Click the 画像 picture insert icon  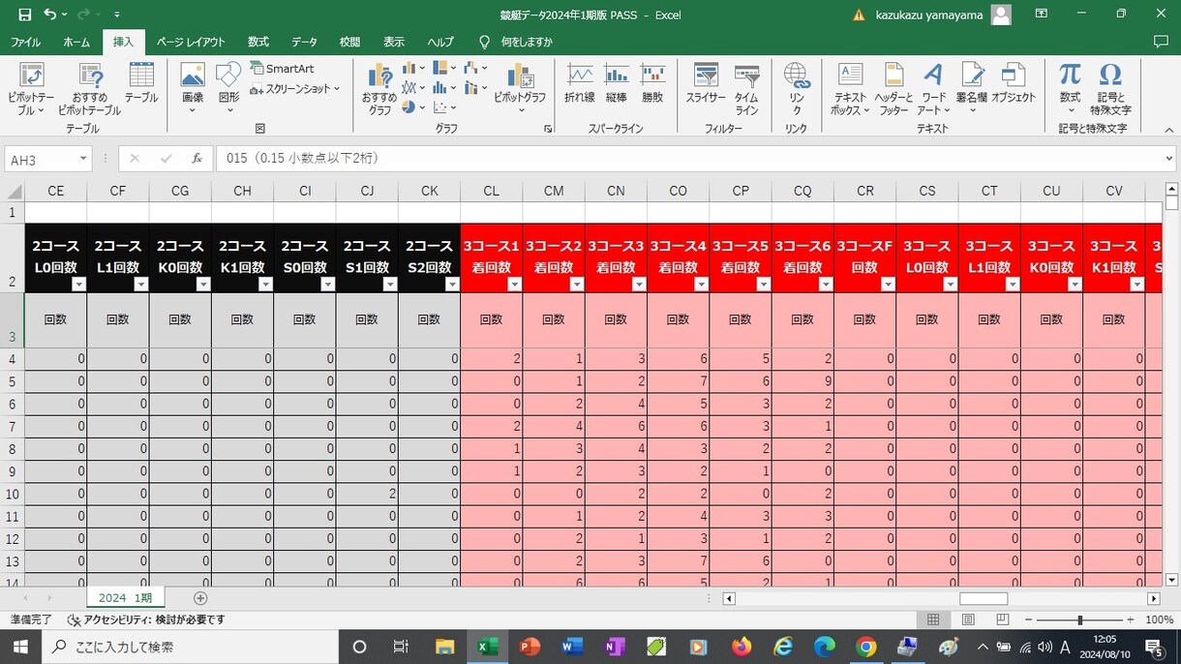point(193,75)
